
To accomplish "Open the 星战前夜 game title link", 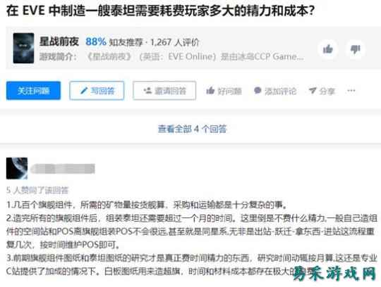I will pos(59,42).
